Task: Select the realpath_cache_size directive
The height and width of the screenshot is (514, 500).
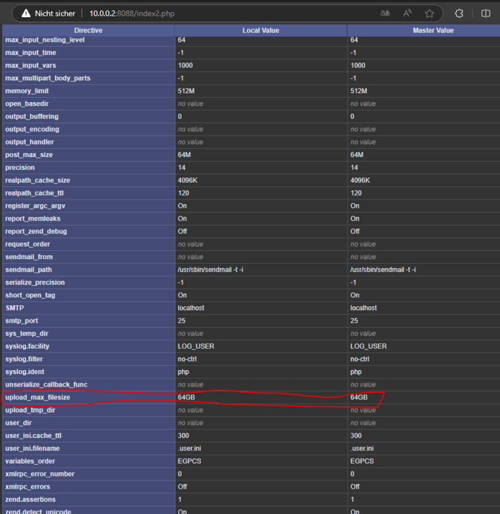Action: coord(38,180)
